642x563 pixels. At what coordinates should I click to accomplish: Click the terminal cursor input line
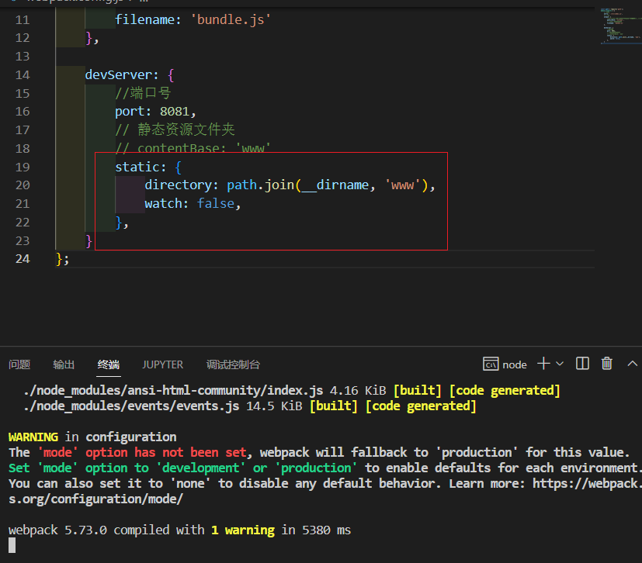[x=12, y=545]
